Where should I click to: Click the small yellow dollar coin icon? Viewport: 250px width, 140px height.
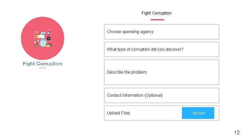[36, 32]
